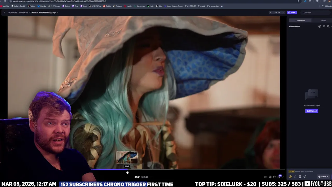Open the YouTube bookmark
Viewport: 332px width, 187px height.
point(5,6)
